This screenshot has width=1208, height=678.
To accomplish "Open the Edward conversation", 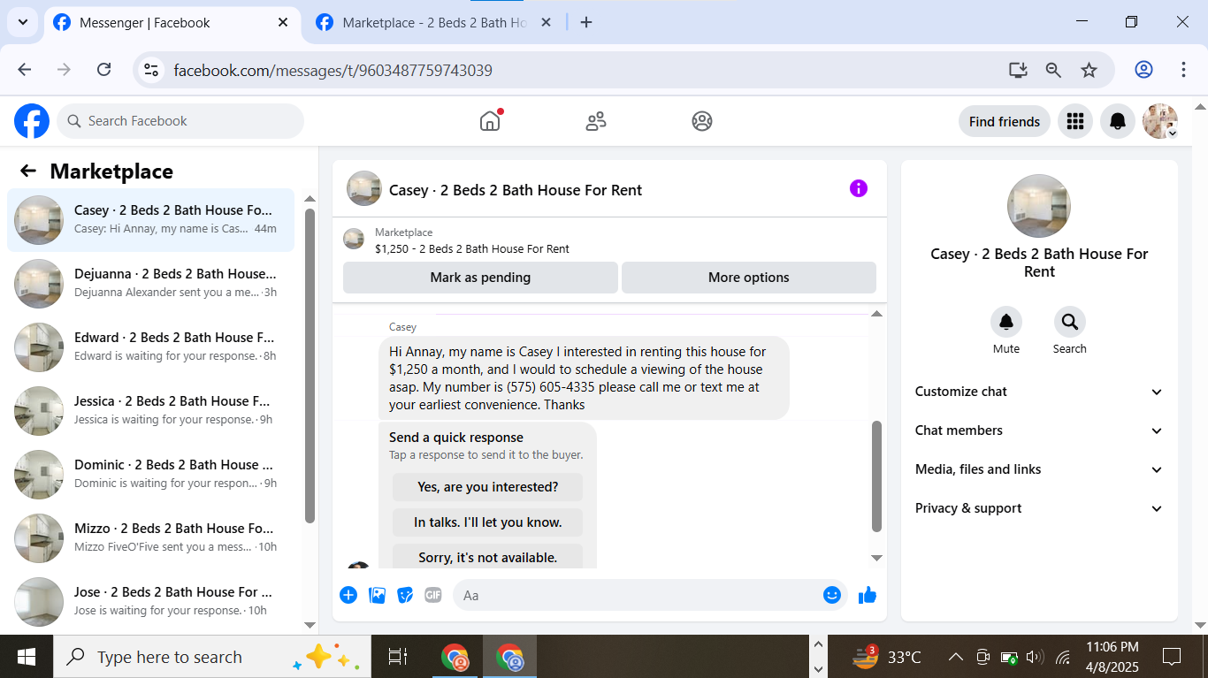I will (x=151, y=347).
